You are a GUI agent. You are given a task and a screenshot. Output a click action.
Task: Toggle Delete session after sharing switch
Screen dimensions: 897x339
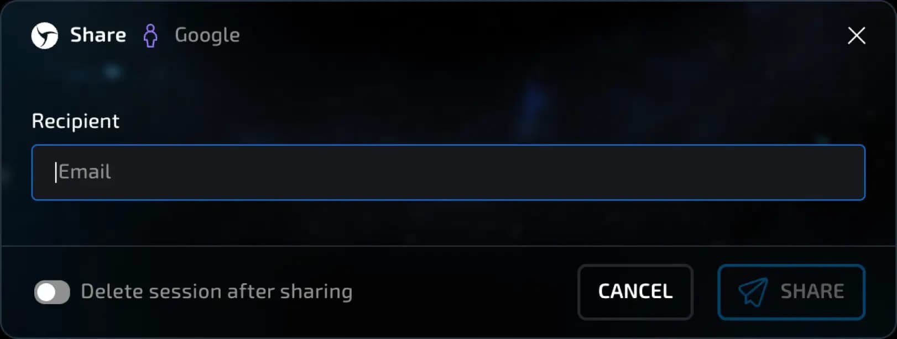pyautogui.click(x=52, y=292)
